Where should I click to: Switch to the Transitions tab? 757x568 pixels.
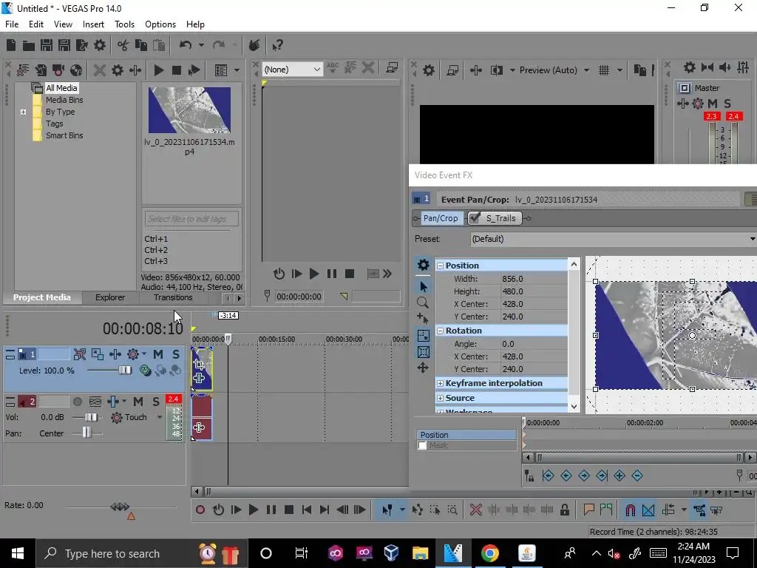pyautogui.click(x=173, y=297)
